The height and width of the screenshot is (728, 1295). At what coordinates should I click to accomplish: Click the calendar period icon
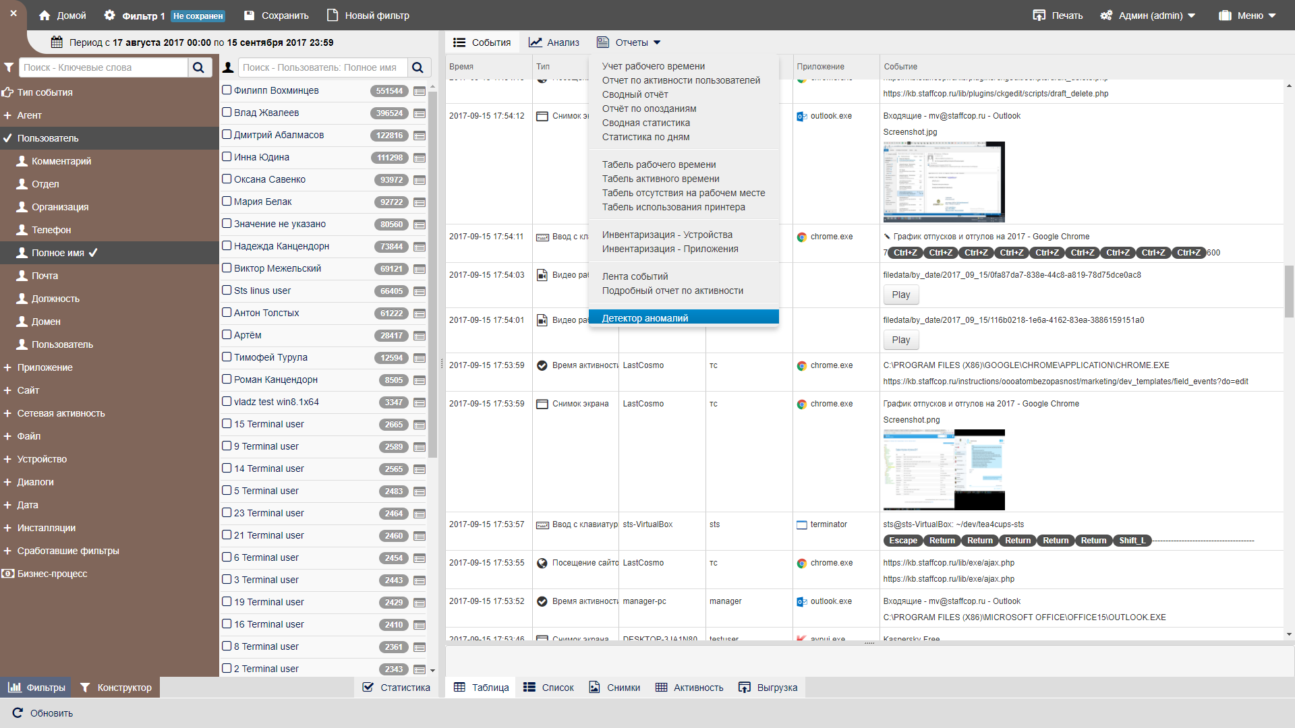[57, 42]
